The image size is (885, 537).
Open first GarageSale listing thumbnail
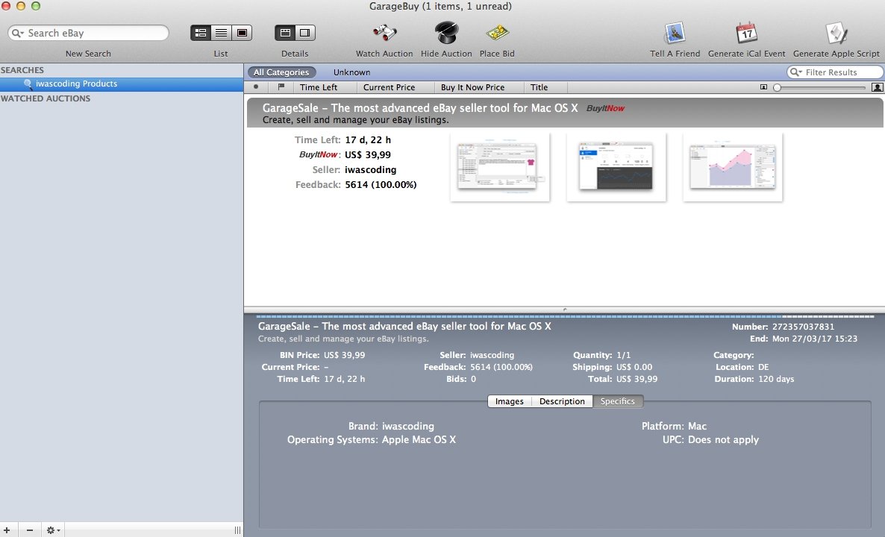pyautogui.click(x=500, y=167)
